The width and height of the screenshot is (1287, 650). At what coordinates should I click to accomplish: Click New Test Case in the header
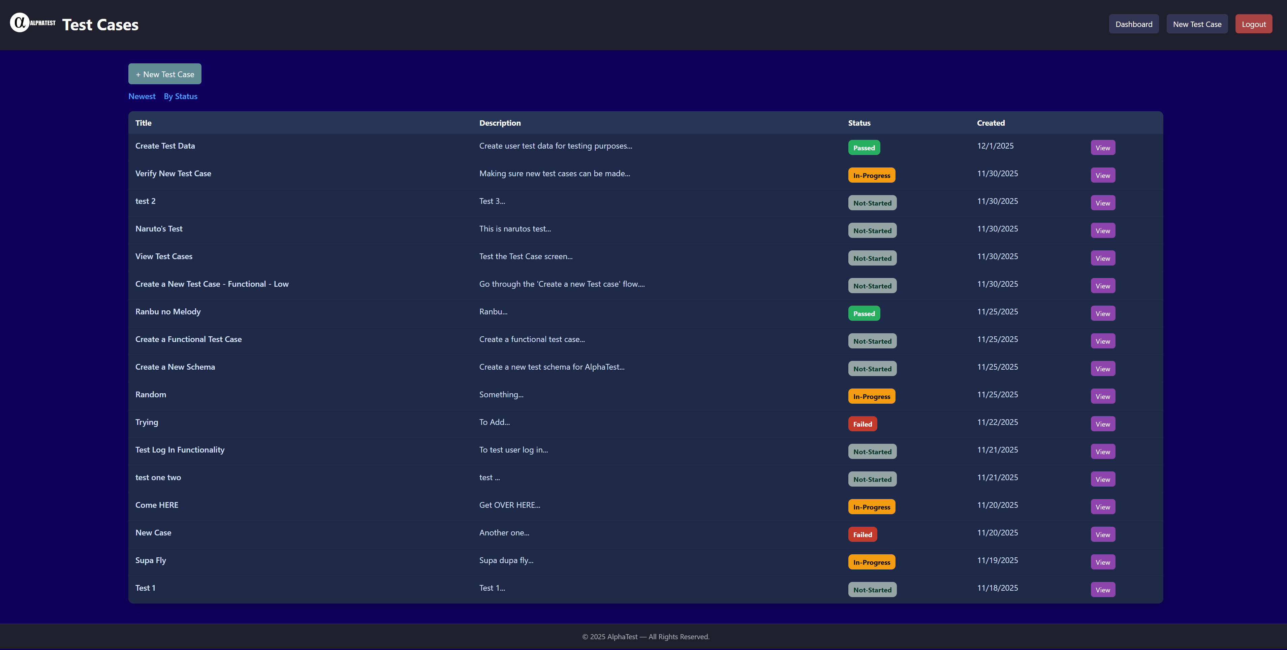[x=1197, y=24]
